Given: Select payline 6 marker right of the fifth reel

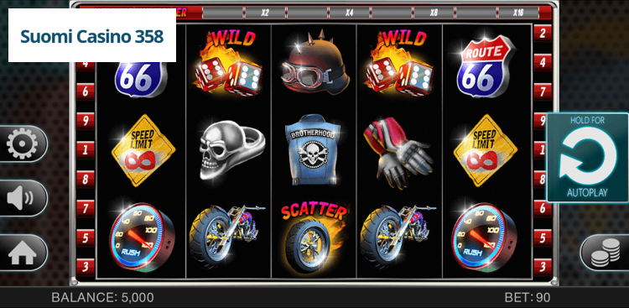Looking at the screenshot, I should [543, 208].
